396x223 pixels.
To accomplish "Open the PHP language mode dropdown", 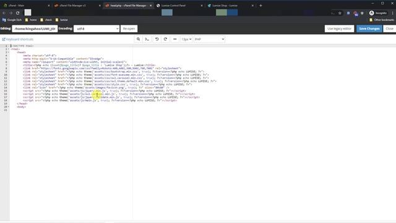I will (209, 39).
